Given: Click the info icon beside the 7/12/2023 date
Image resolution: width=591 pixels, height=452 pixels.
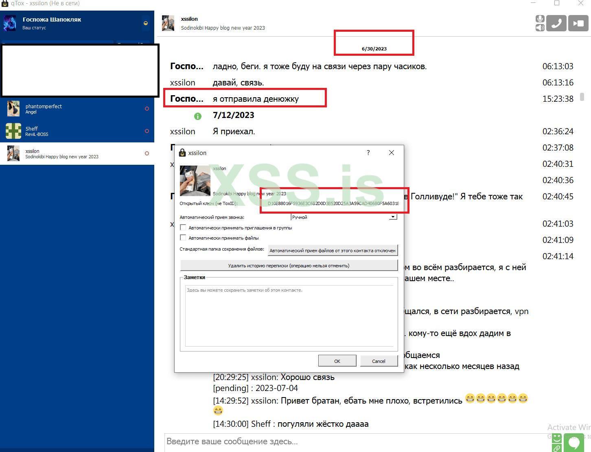Looking at the screenshot, I should point(198,116).
